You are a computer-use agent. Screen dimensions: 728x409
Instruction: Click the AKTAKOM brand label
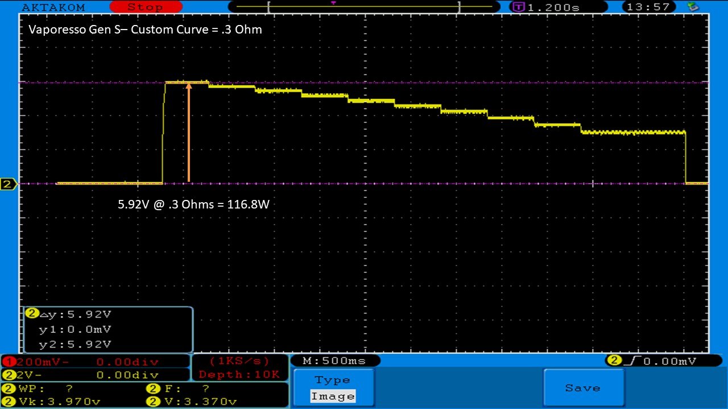coord(53,7)
